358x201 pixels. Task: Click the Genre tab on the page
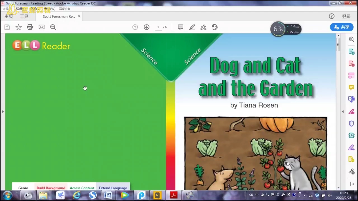[x=23, y=188]
